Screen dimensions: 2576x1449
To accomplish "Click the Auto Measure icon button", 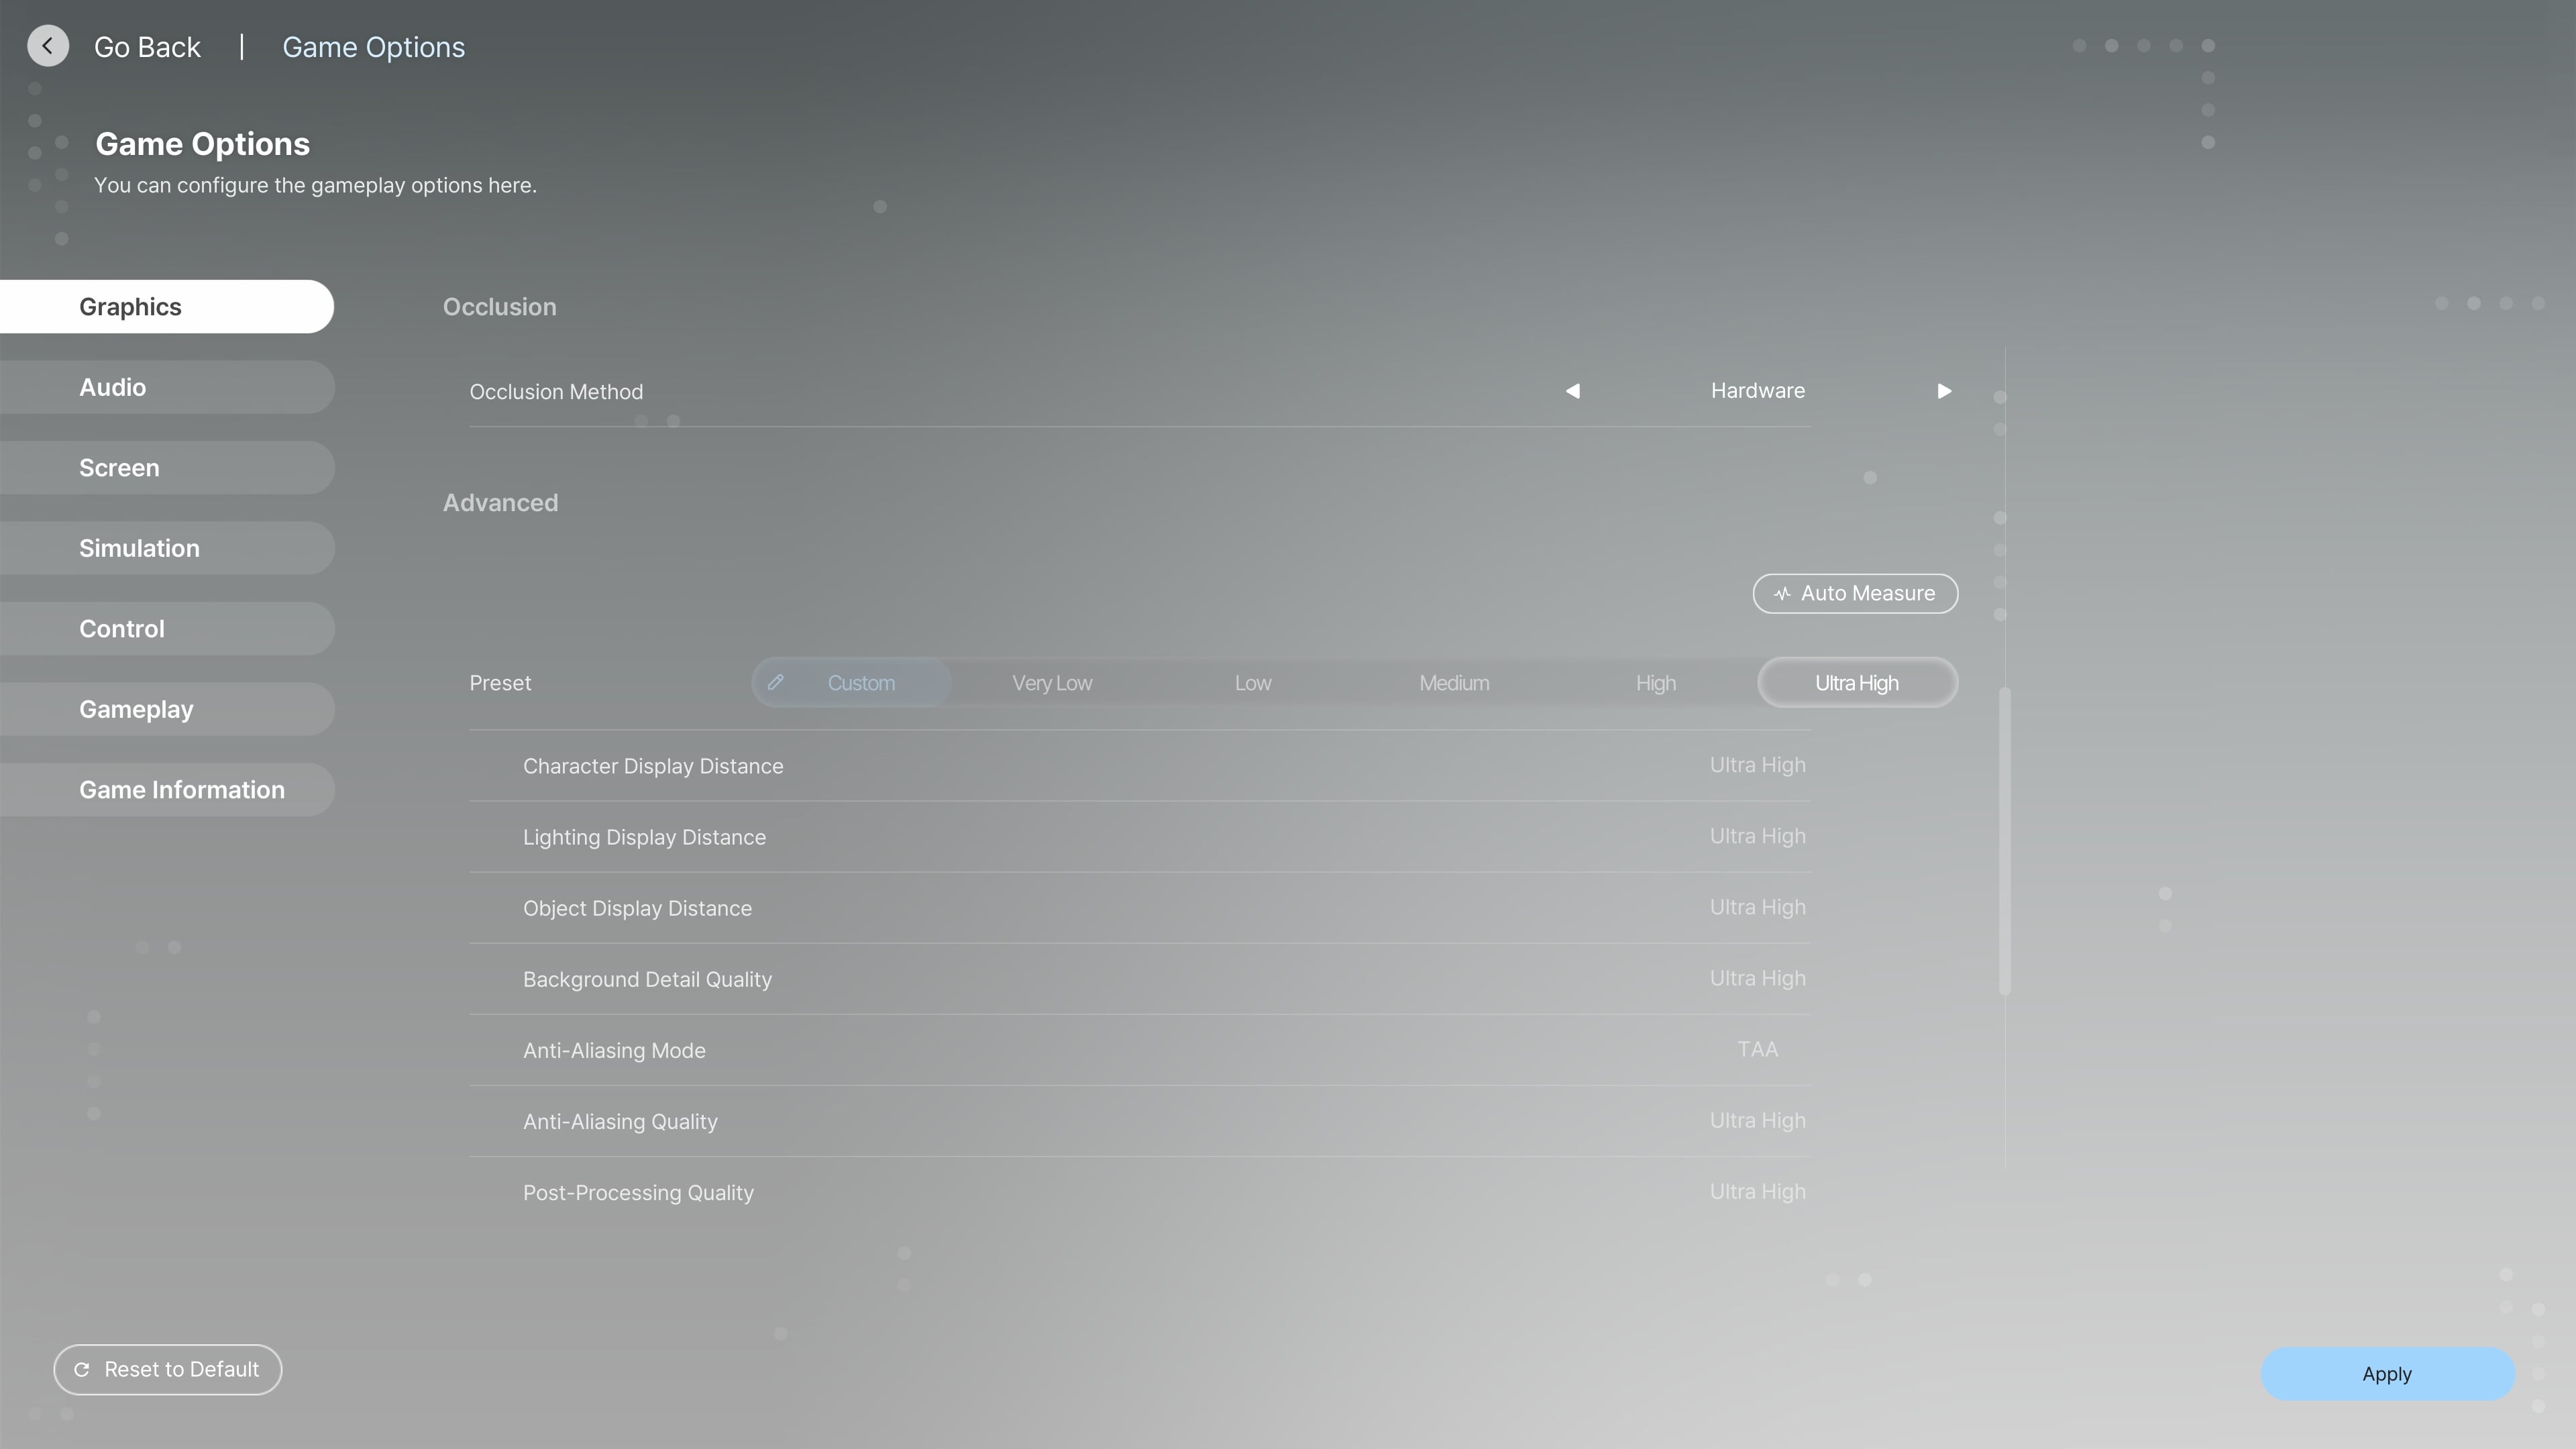I will click(1782, 593).
